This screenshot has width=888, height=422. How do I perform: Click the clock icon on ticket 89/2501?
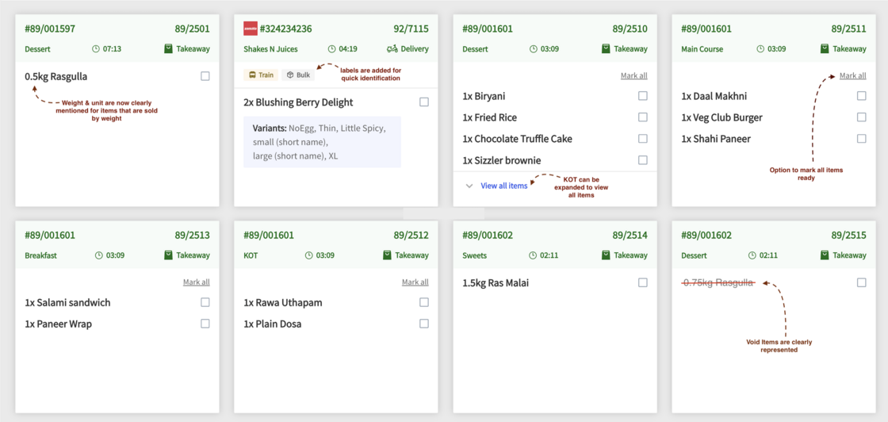(96, 49)
